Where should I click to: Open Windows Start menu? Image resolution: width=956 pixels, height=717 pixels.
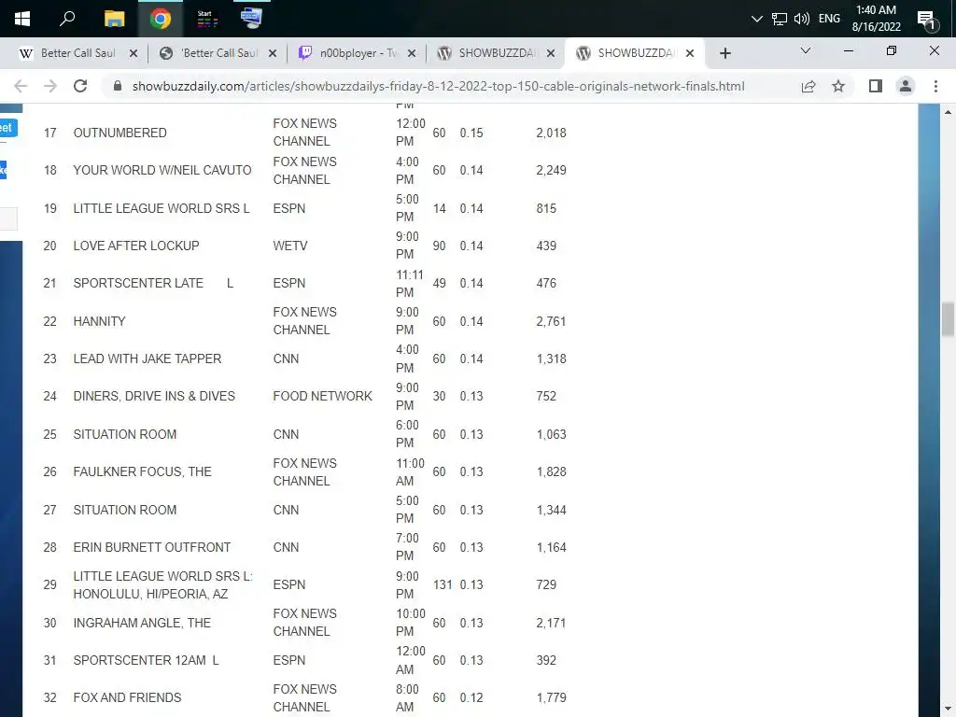(x=22, y=19)
